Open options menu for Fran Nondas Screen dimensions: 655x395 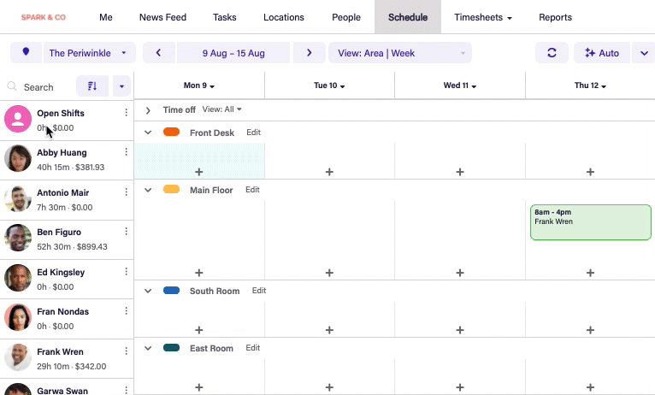click(127, 311)
